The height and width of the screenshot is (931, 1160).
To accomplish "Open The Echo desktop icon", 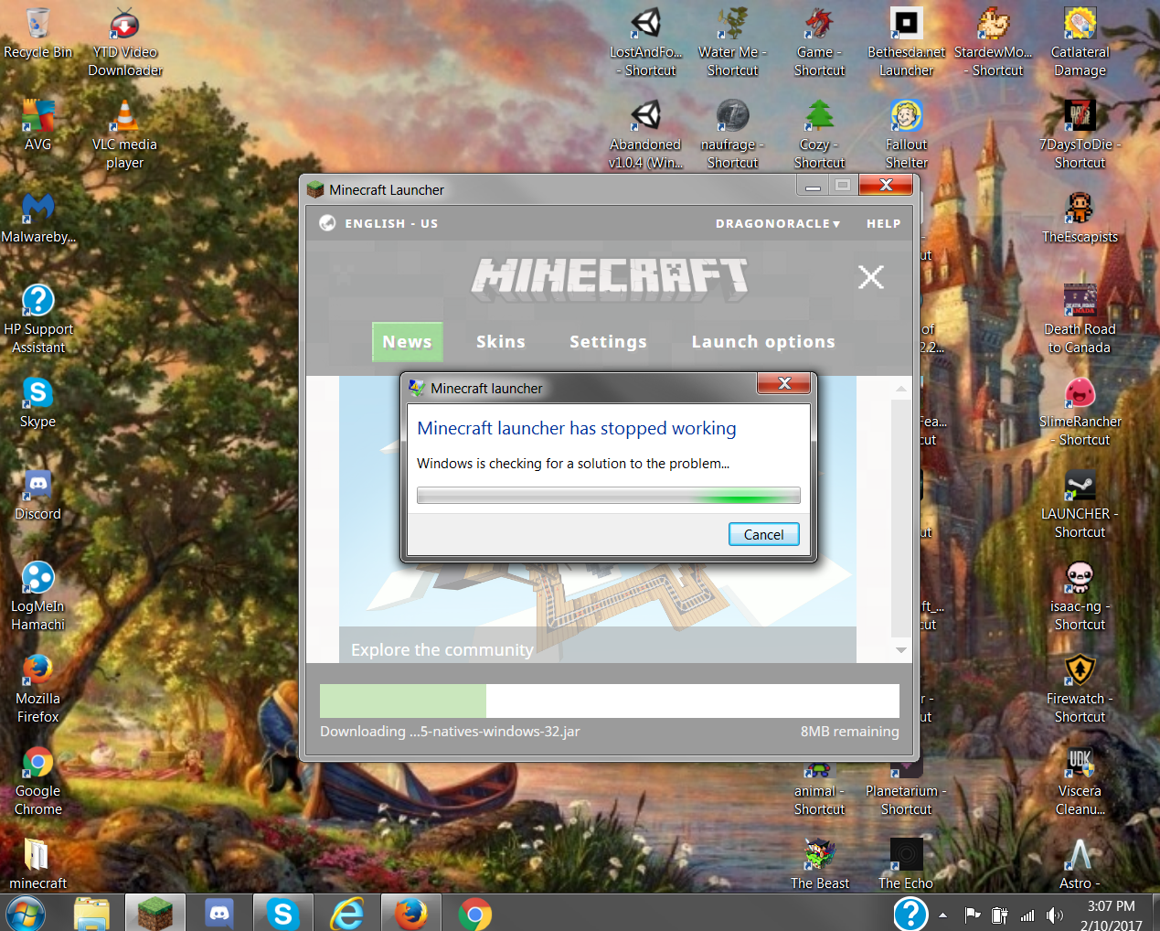I will 906,865.
